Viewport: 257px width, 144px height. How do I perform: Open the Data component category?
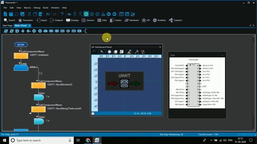point(102,20)
